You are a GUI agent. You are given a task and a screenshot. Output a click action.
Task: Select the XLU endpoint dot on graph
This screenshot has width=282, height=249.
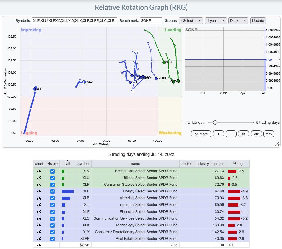(164, 62)
